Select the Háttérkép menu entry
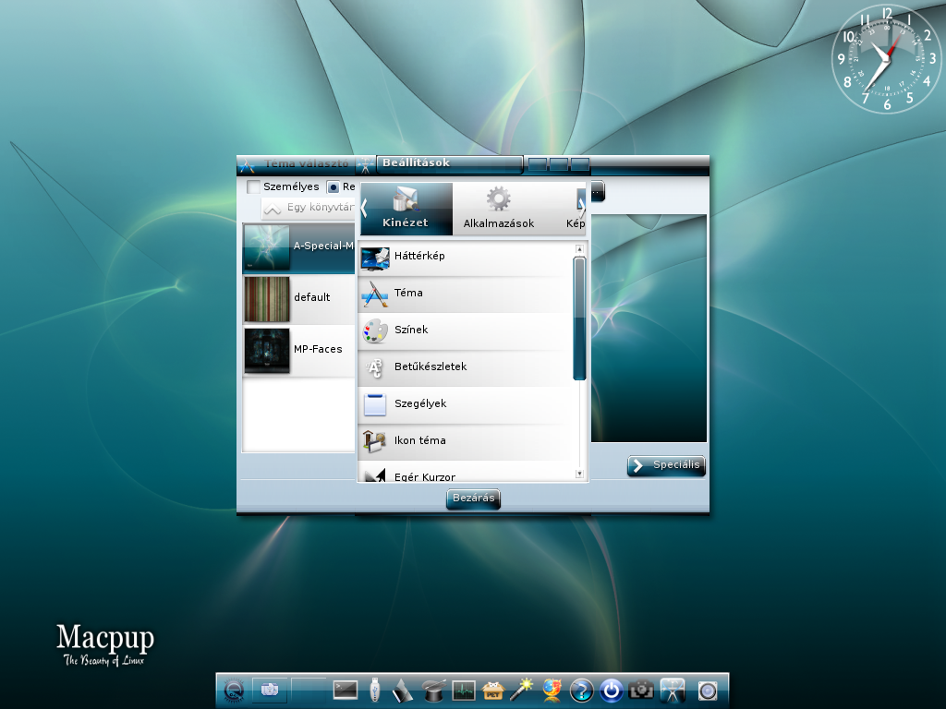Image resolution: width=946 pixels, height=709 pixels. [x=466, y=258]
